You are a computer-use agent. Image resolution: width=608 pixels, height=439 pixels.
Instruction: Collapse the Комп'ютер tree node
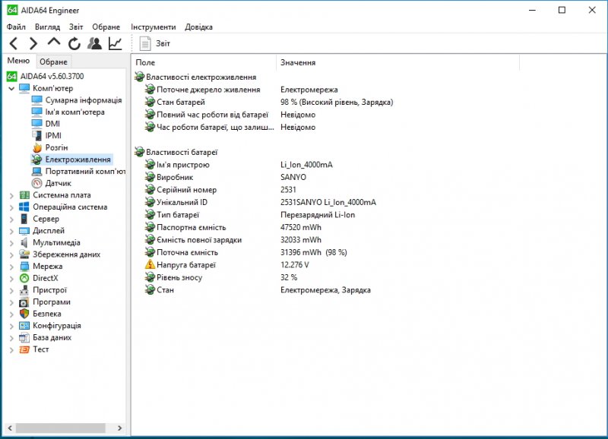tap(11, 88)
